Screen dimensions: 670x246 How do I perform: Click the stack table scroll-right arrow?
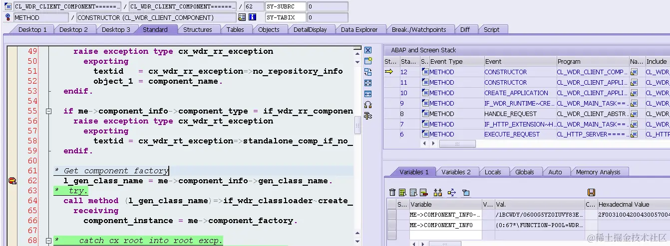(x=433, y=143)
